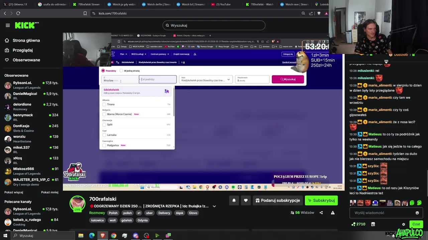Open DonKasjo Slots & Casino channel
The height and width of the screenshot is (240, 428).
coord(31,128)
